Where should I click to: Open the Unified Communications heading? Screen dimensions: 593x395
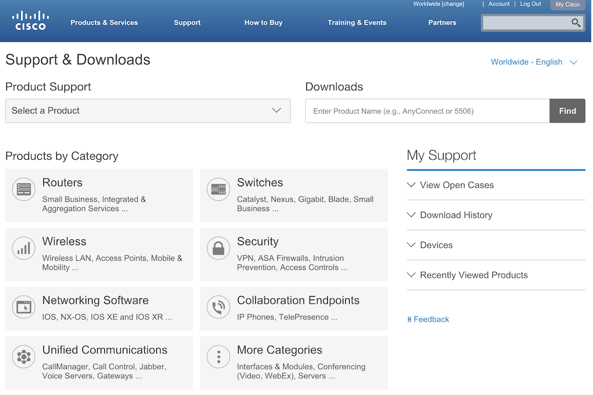[105, 350]
